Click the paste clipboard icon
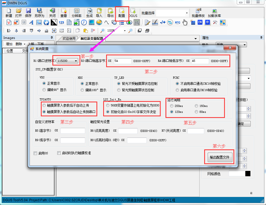Image resolution: width=266 pixels, height=205 pixels. click(85, 31)
